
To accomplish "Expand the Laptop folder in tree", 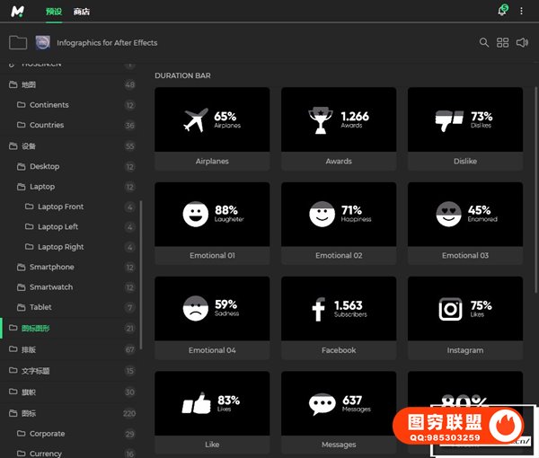I will (x=41, y=187).
